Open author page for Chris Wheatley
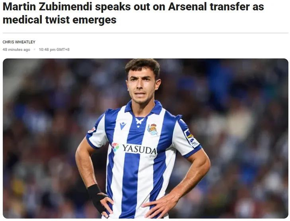290x221 pixels. (19, 42)
